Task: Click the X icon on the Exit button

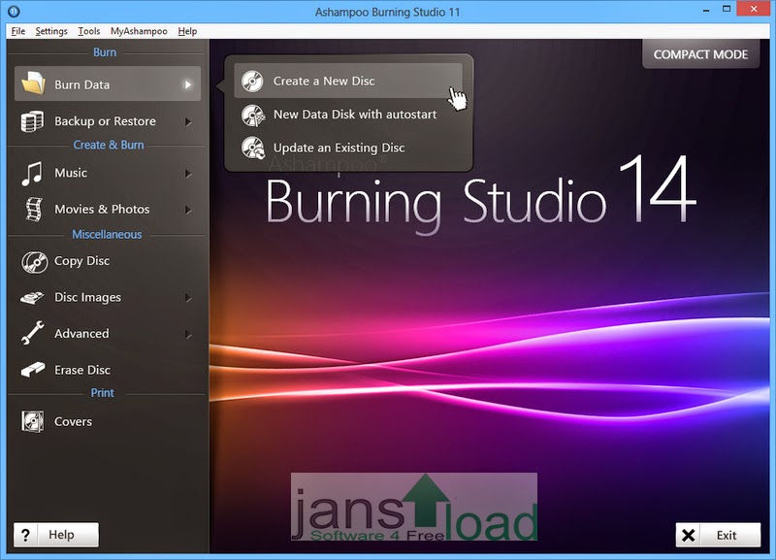Action: click(x=689, y=535)
